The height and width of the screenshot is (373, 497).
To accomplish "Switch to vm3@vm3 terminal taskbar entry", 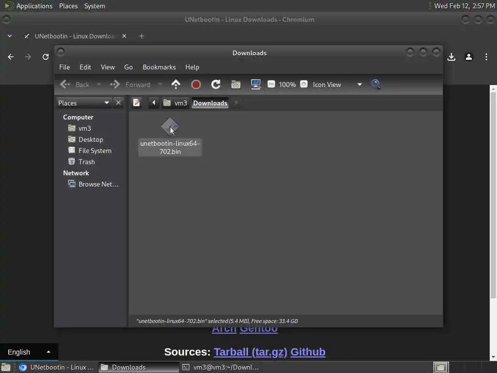I will click(x=221, y=367).
